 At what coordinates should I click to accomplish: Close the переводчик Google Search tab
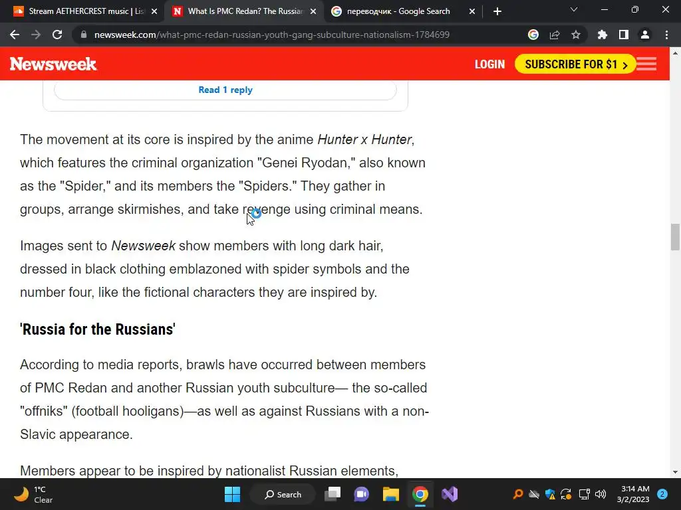[472, 11]
